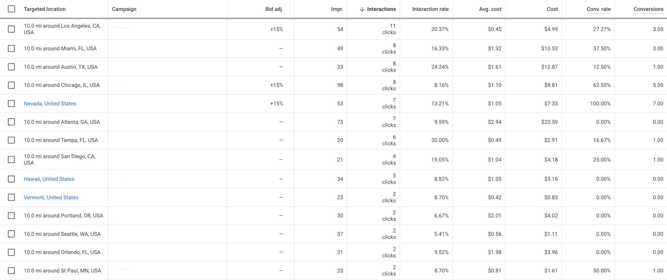Check the Chicago, IL row checkbox
Image resolution: width=667 pixels, height=280 pixels.
[x=11, y=85]
